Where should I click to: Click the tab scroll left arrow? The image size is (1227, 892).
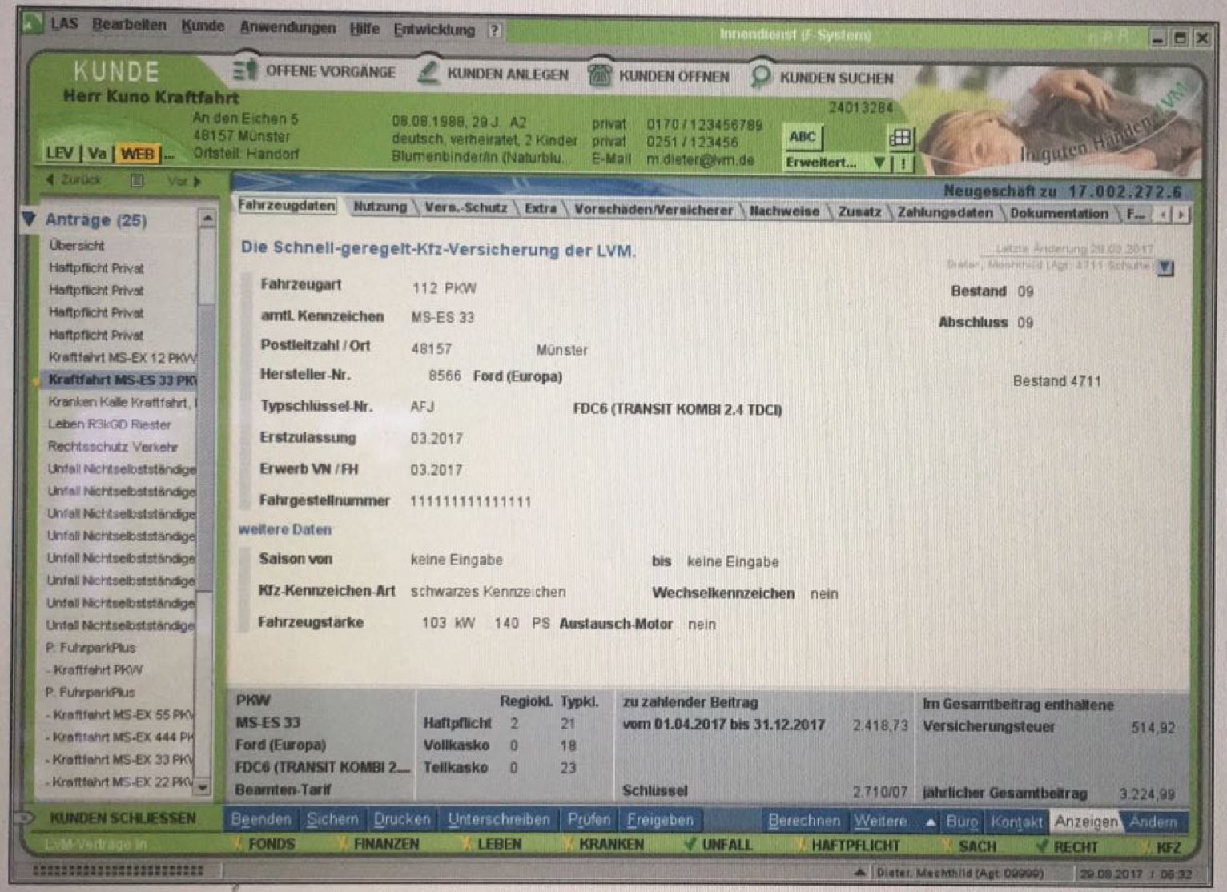(x=1165, y=214)
